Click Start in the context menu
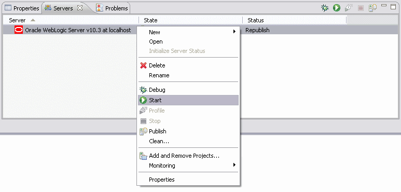The image size is (401, 192). 188,100
